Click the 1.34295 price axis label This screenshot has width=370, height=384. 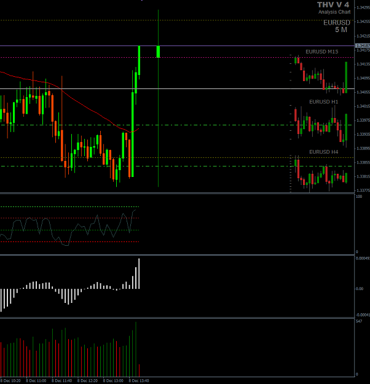[x=363, y=7]
